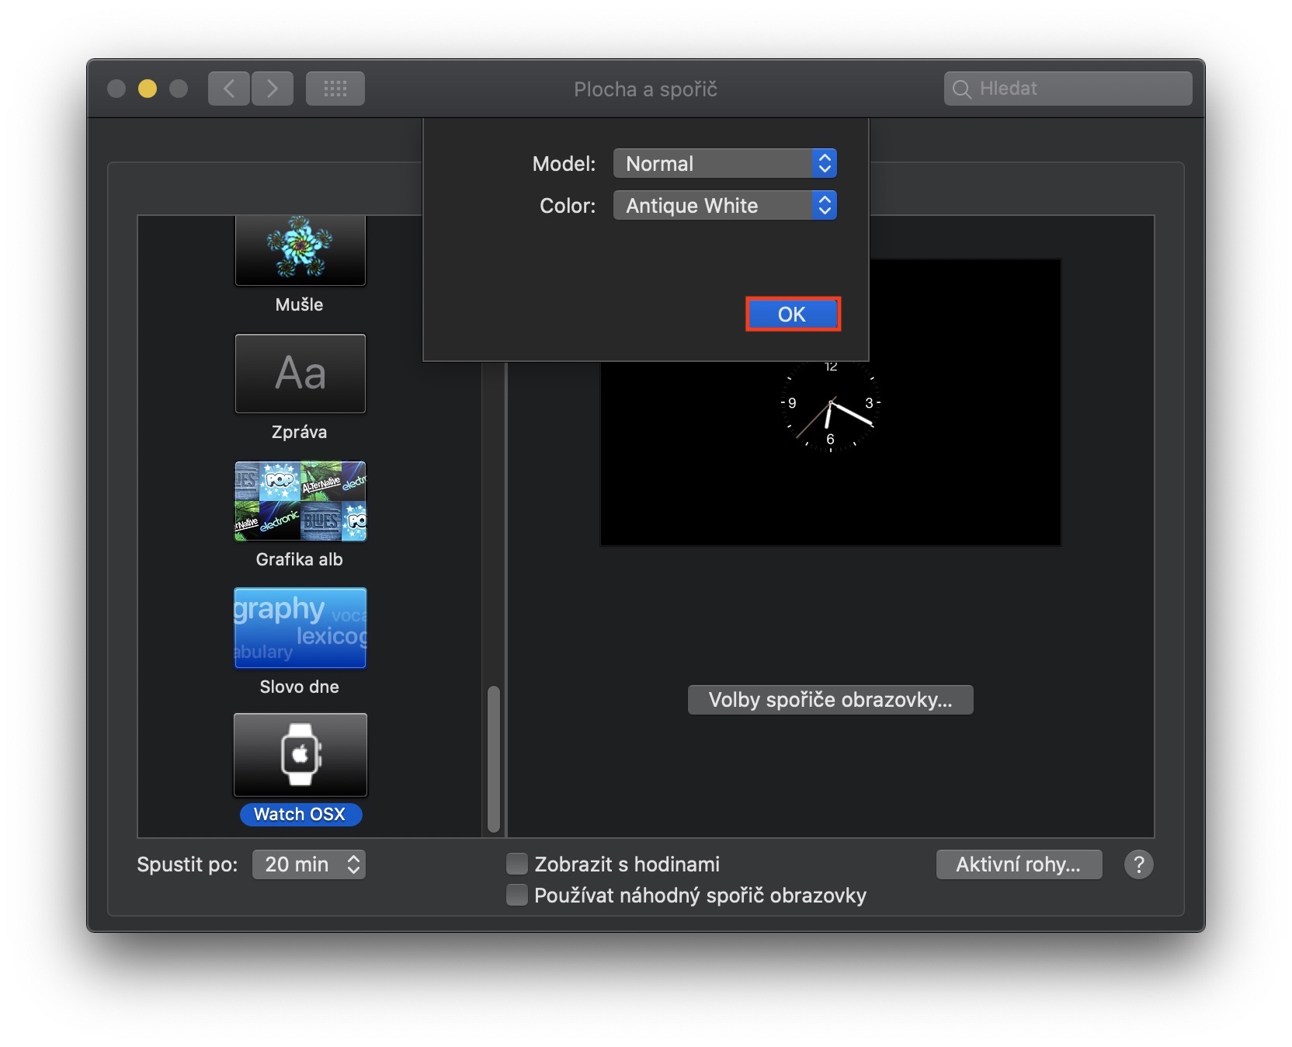Open the Model dropdown set to Normal

pos(725,163)
